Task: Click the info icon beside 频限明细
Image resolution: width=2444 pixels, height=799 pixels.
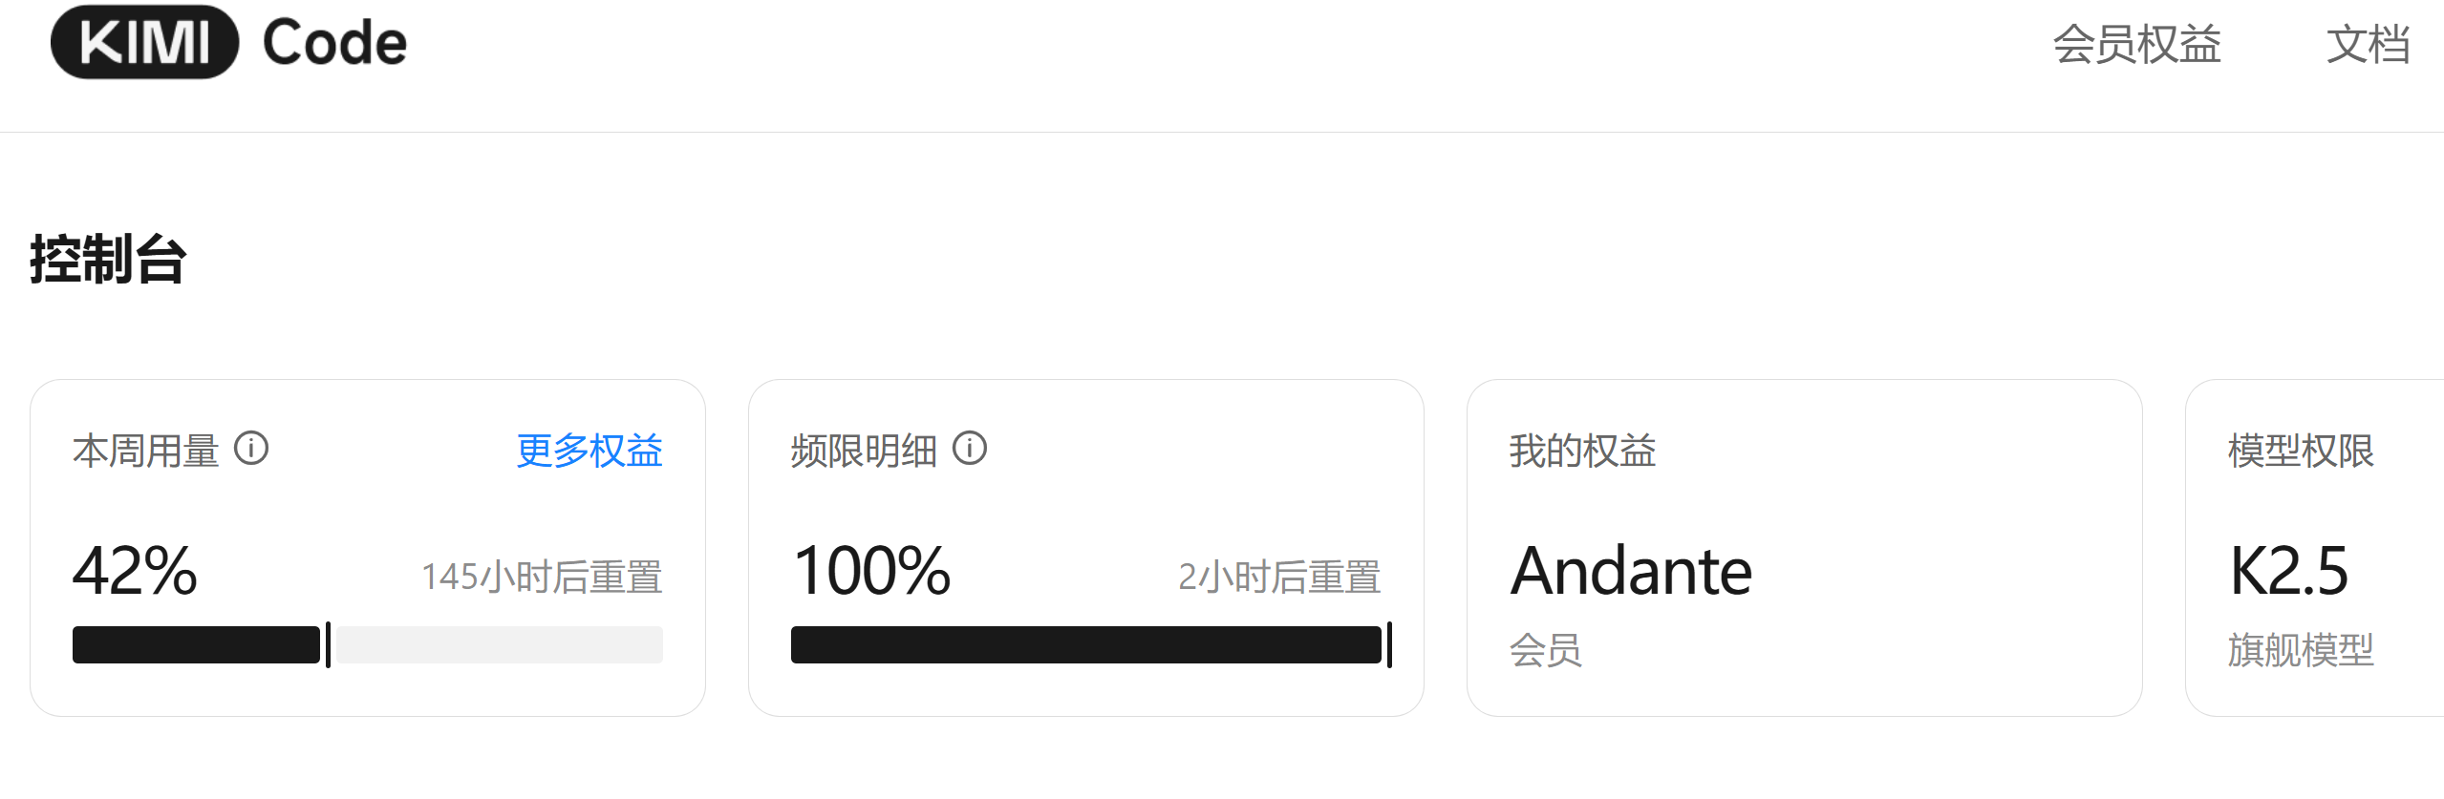Action: pyautogui.click(x=970, y=449)
